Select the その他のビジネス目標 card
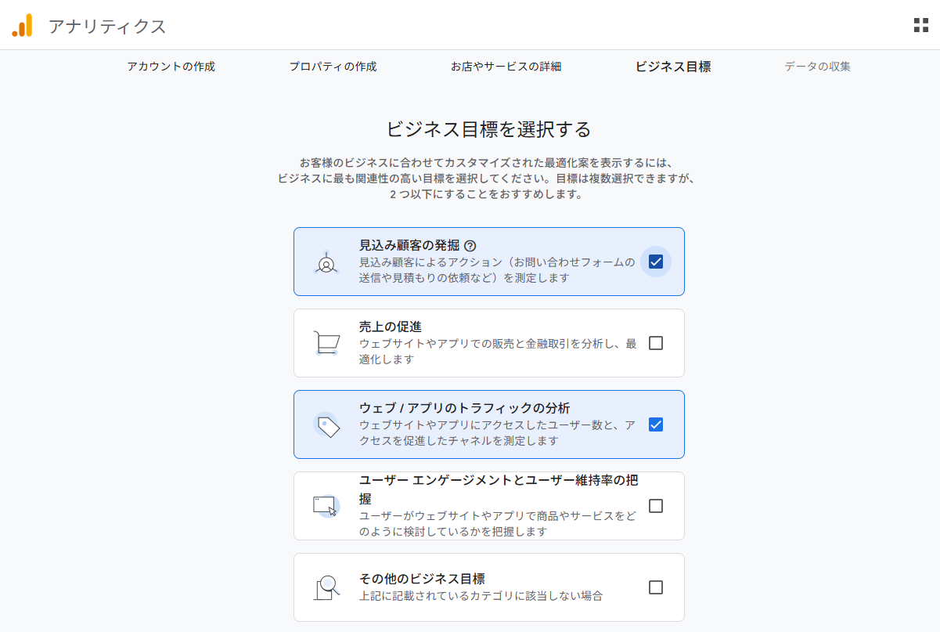 point(489,587)
